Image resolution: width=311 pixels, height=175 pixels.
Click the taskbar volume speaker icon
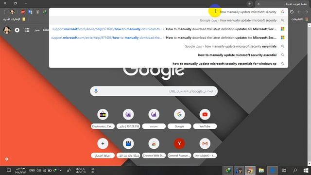coord(39,171)
